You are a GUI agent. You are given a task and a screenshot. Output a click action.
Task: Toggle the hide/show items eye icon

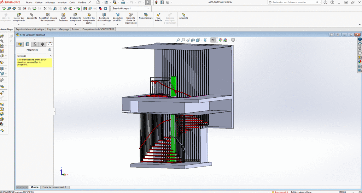coord(213,40)
